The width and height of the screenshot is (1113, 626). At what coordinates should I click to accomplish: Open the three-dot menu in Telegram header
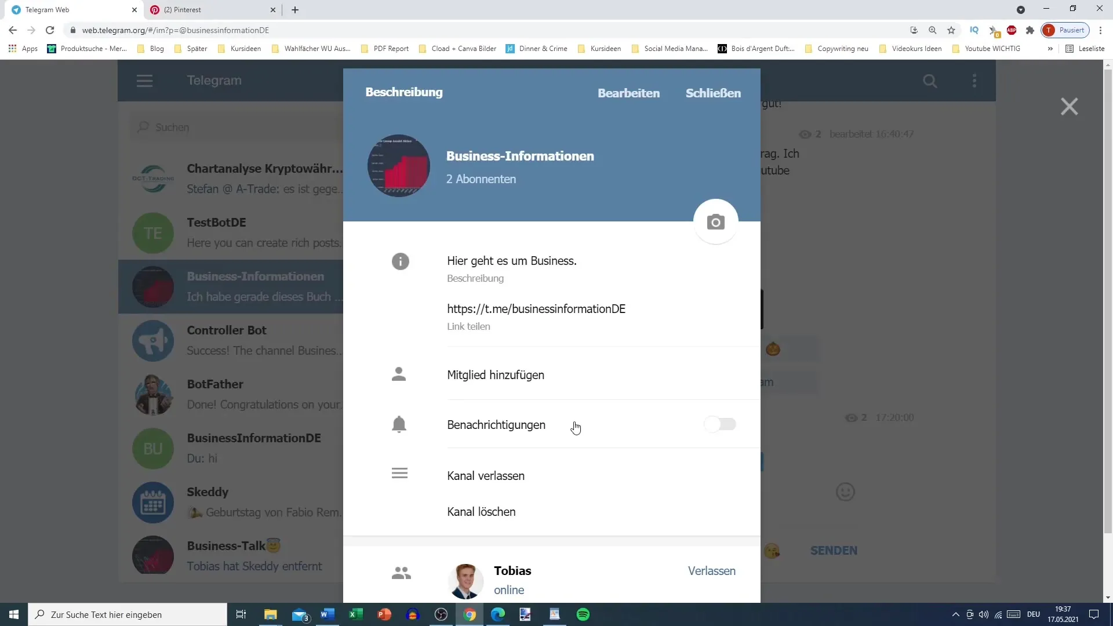coord(974,81)
